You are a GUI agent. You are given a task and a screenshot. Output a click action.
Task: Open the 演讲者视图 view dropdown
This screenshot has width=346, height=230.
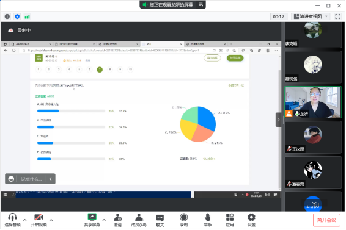[311, 16]
